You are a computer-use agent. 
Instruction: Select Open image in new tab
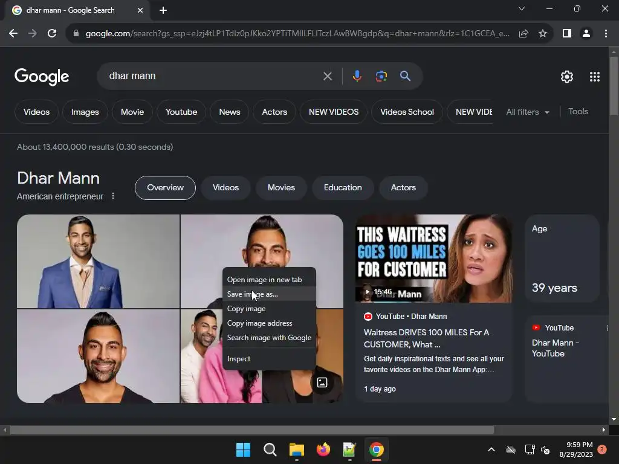pyautogui.click(x=269, y=280)
